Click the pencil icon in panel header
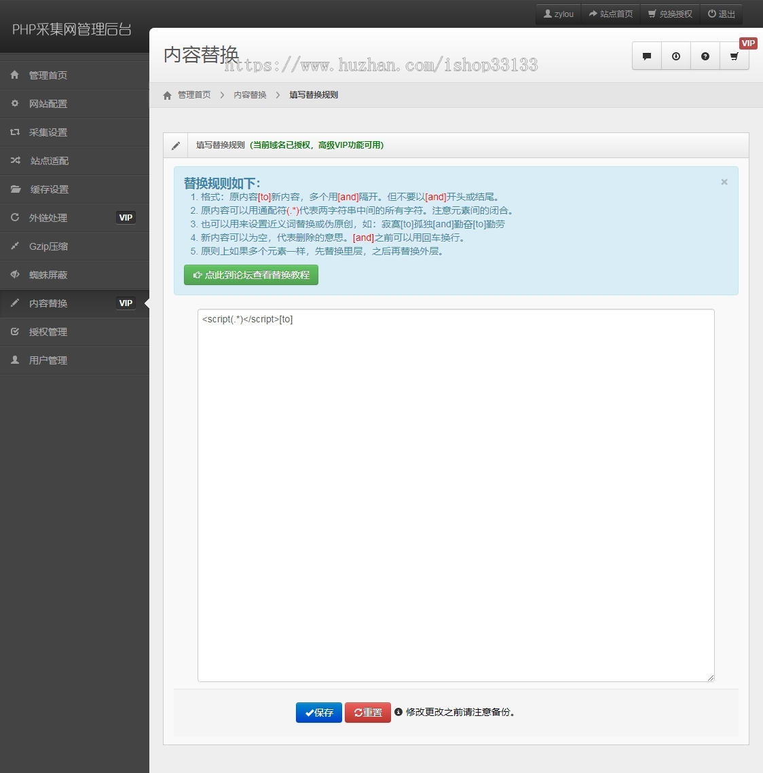The height and width of the screenshot is (773, 763). click(176, 146)
